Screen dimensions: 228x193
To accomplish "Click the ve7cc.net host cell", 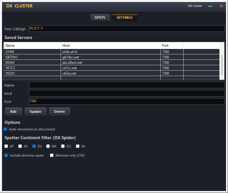I will (111, 68).
